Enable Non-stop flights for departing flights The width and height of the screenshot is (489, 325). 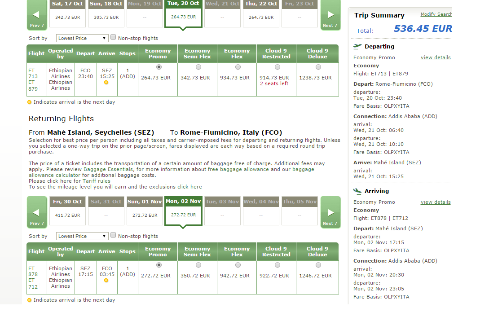point(113,37)
